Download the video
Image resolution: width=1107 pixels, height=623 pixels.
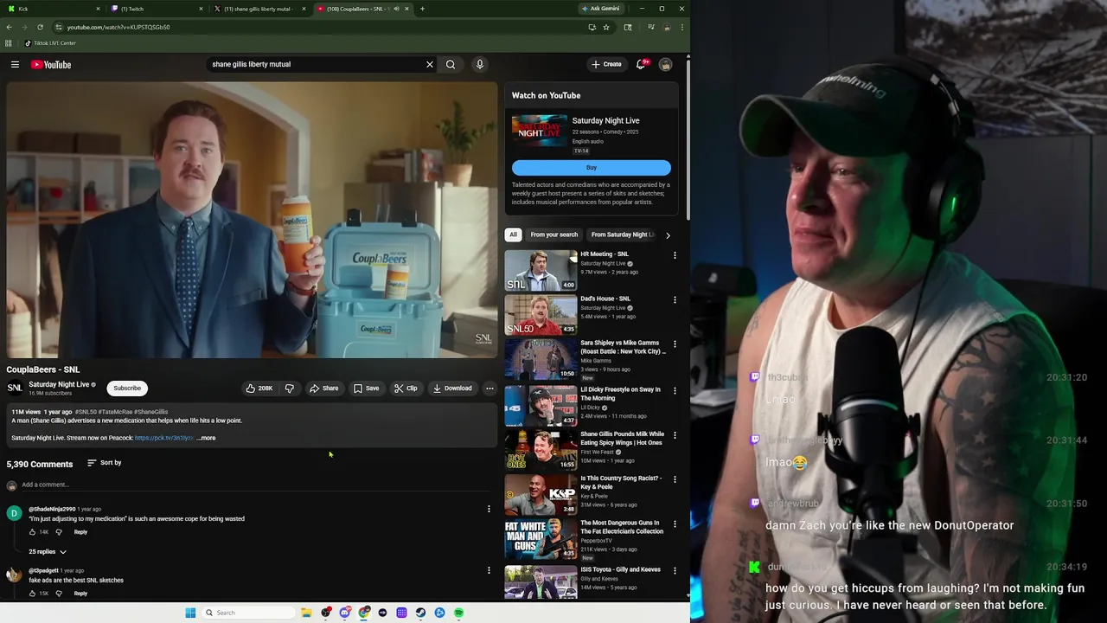(x=453, y=389)
